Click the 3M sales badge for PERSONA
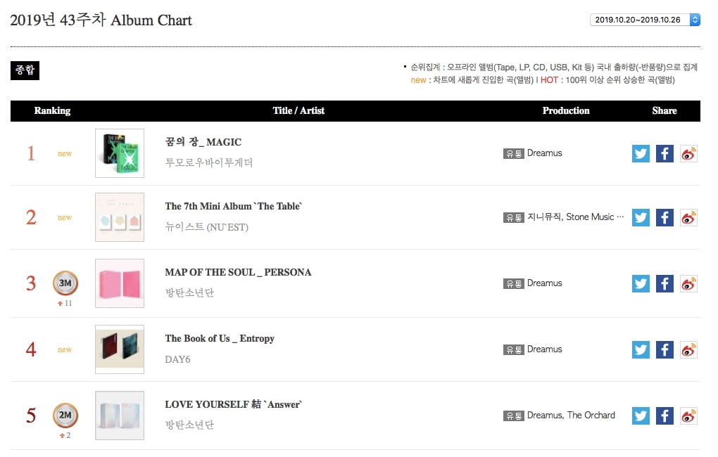This screenshot has width=718, height=457. point(65,283)
